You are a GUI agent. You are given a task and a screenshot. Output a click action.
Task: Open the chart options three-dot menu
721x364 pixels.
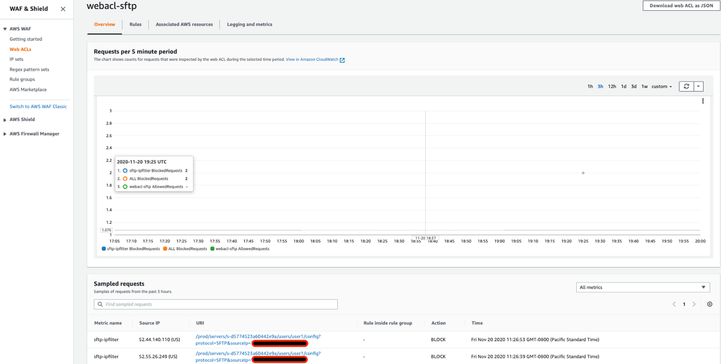pos(703,100)
